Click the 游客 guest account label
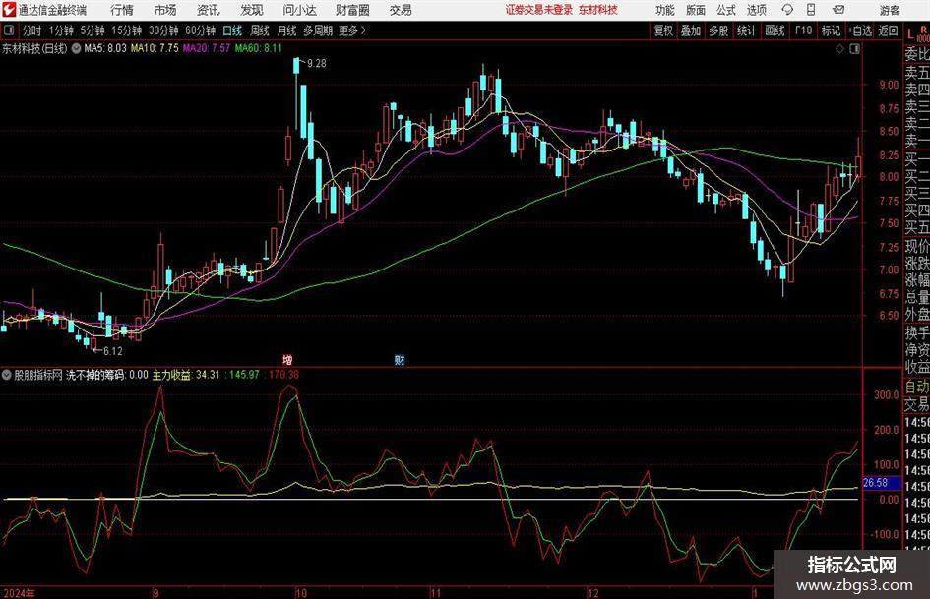The height and width of the screenshot is (599, 930). pyautogui.click(x=890, y=10)
